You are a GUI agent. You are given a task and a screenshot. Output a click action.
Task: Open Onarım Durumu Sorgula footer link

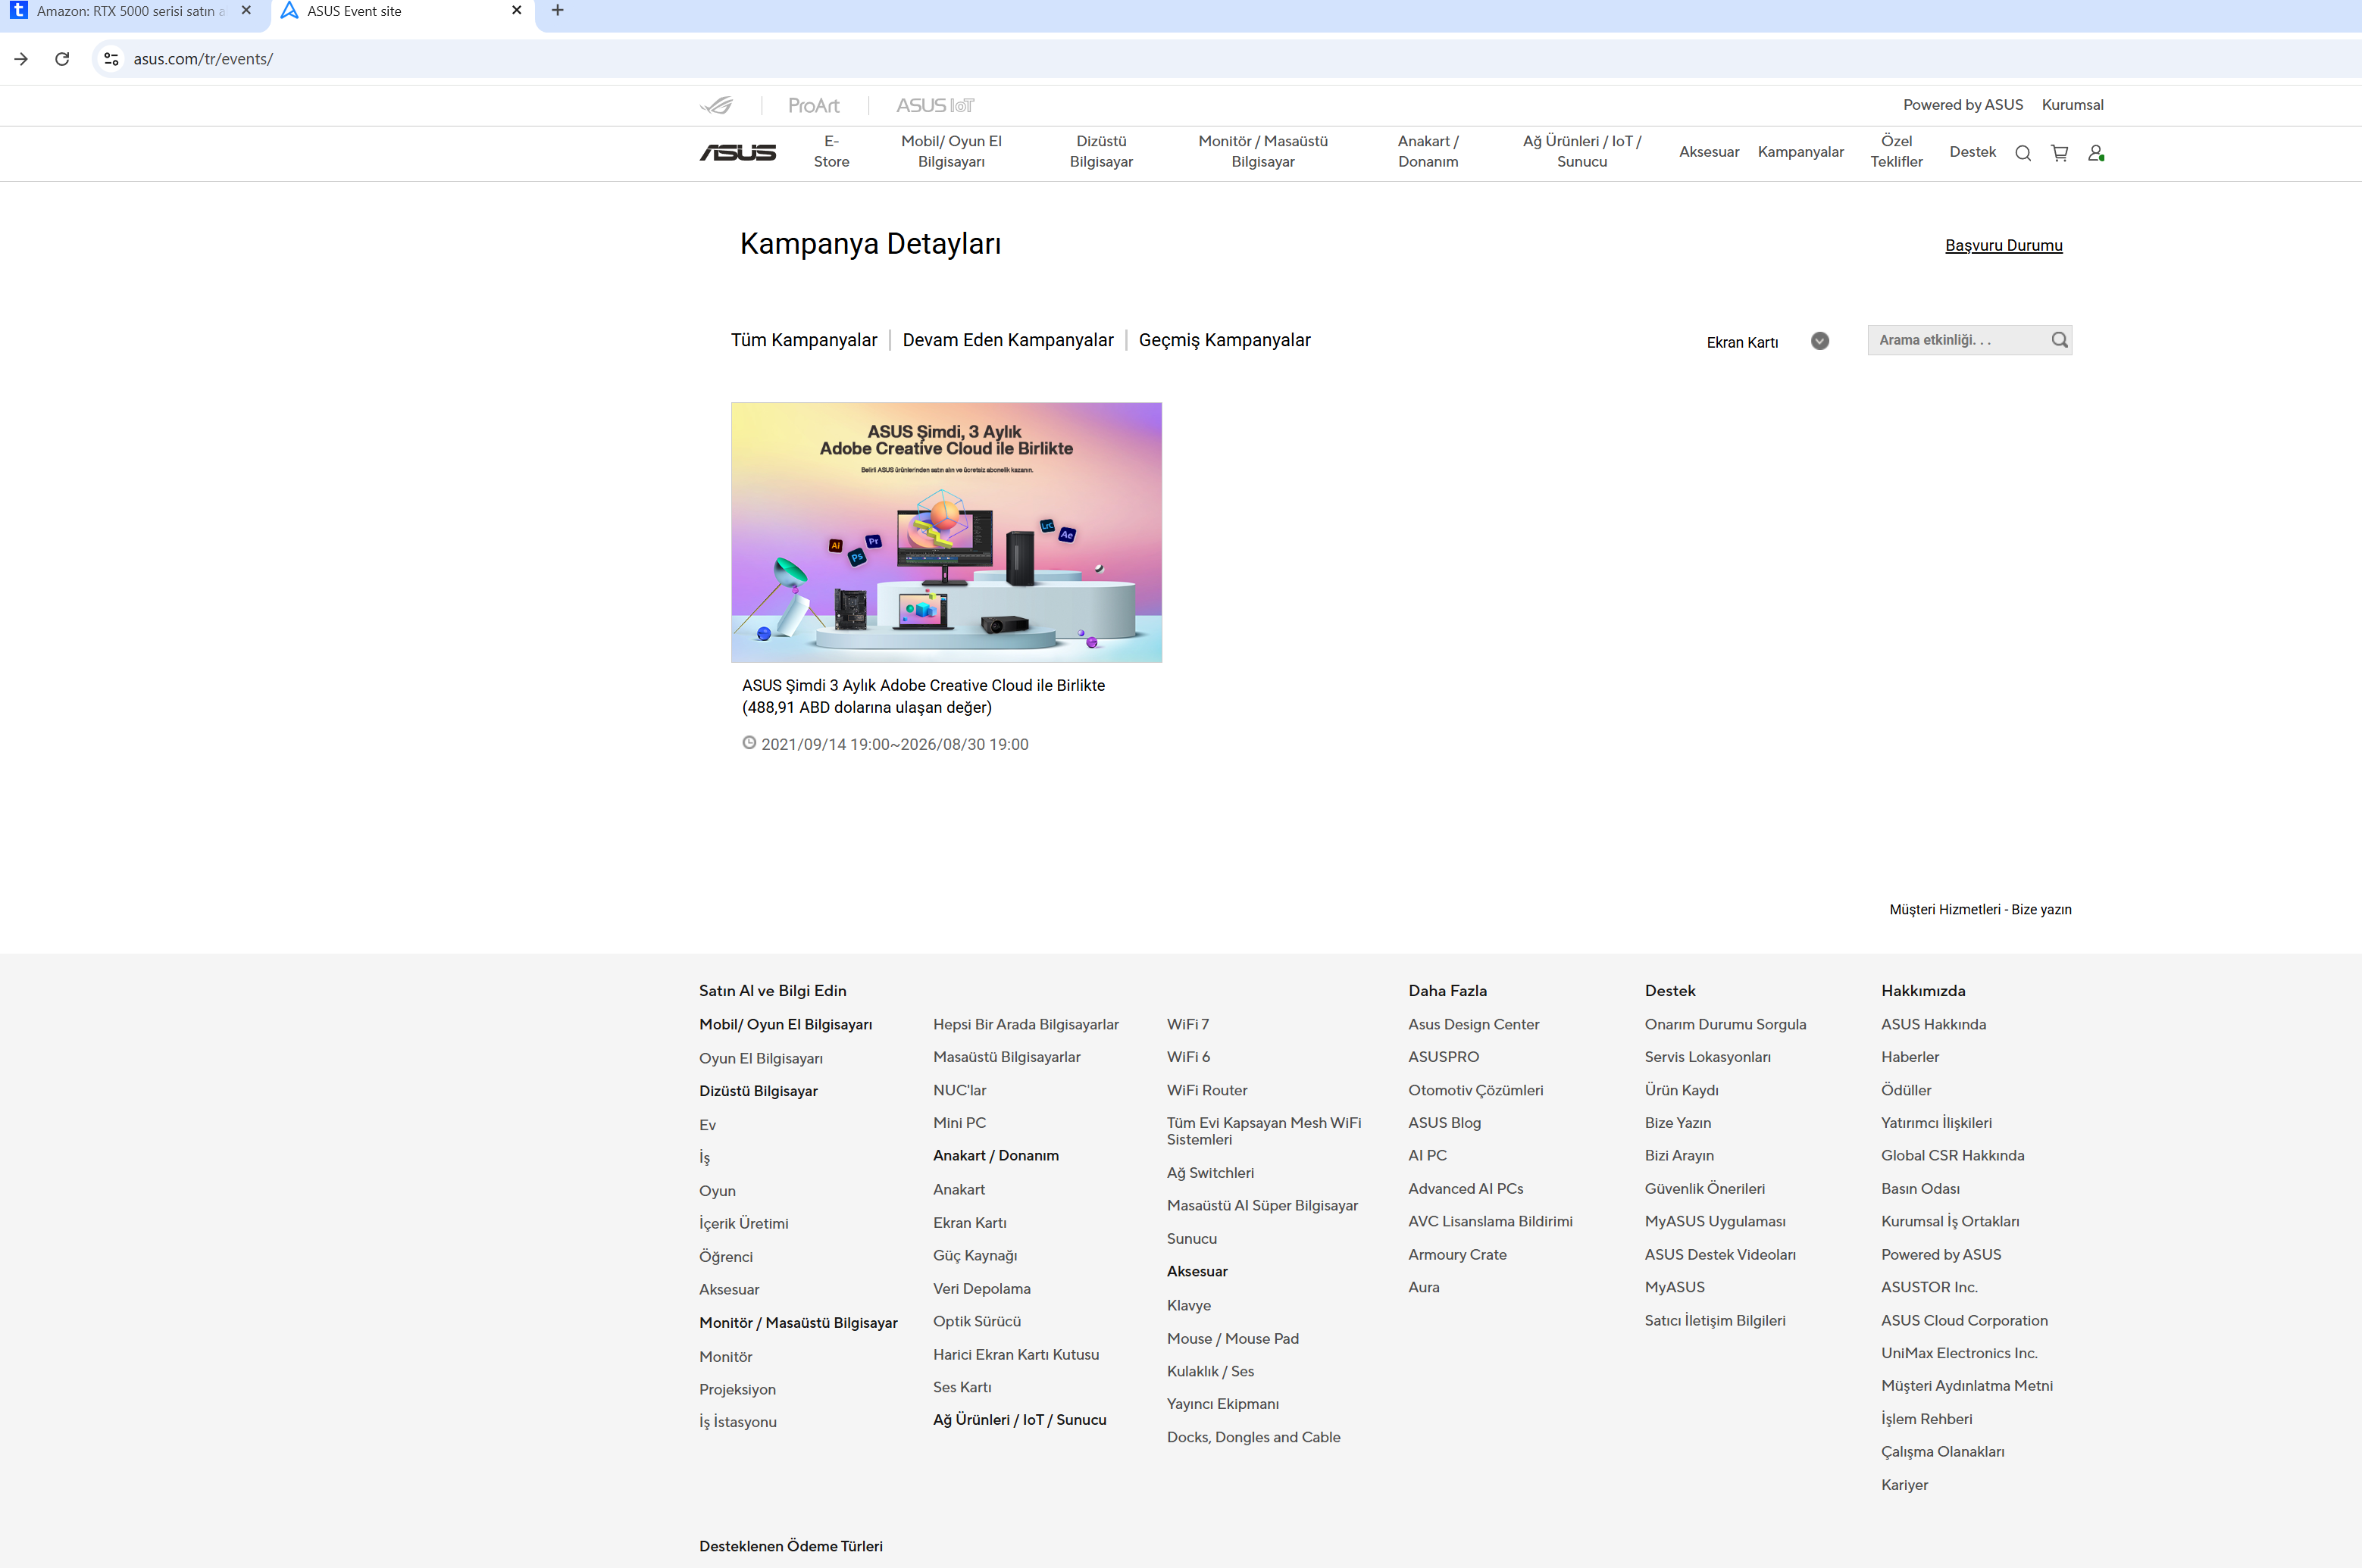coord(1725,1024)
